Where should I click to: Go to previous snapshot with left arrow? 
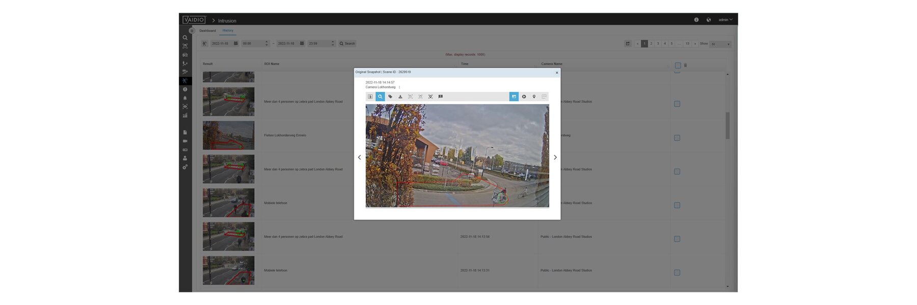point(359,158)
